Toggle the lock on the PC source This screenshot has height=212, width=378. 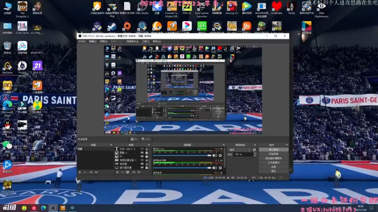(x=146, y=156)
